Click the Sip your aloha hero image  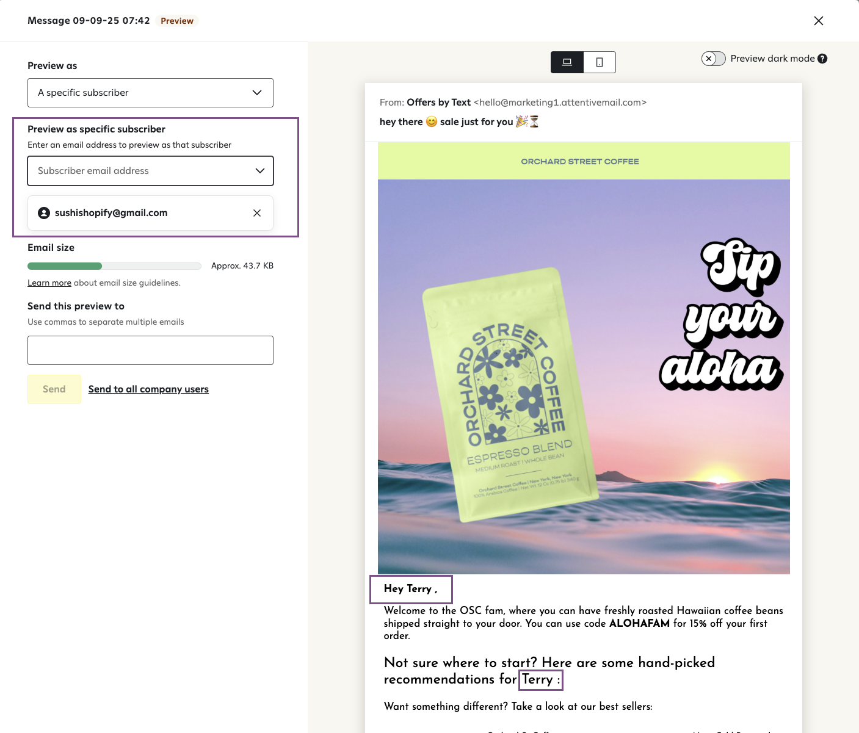584,377
